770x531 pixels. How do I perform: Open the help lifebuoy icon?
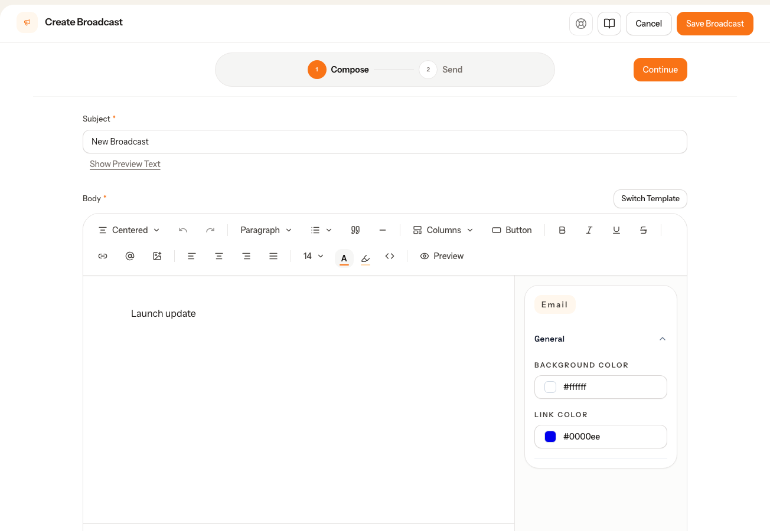tap(581, 24)
